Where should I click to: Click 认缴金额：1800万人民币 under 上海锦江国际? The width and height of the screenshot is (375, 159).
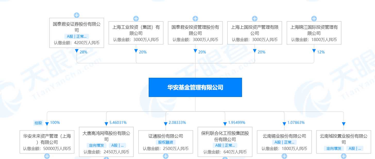(314, 40)
